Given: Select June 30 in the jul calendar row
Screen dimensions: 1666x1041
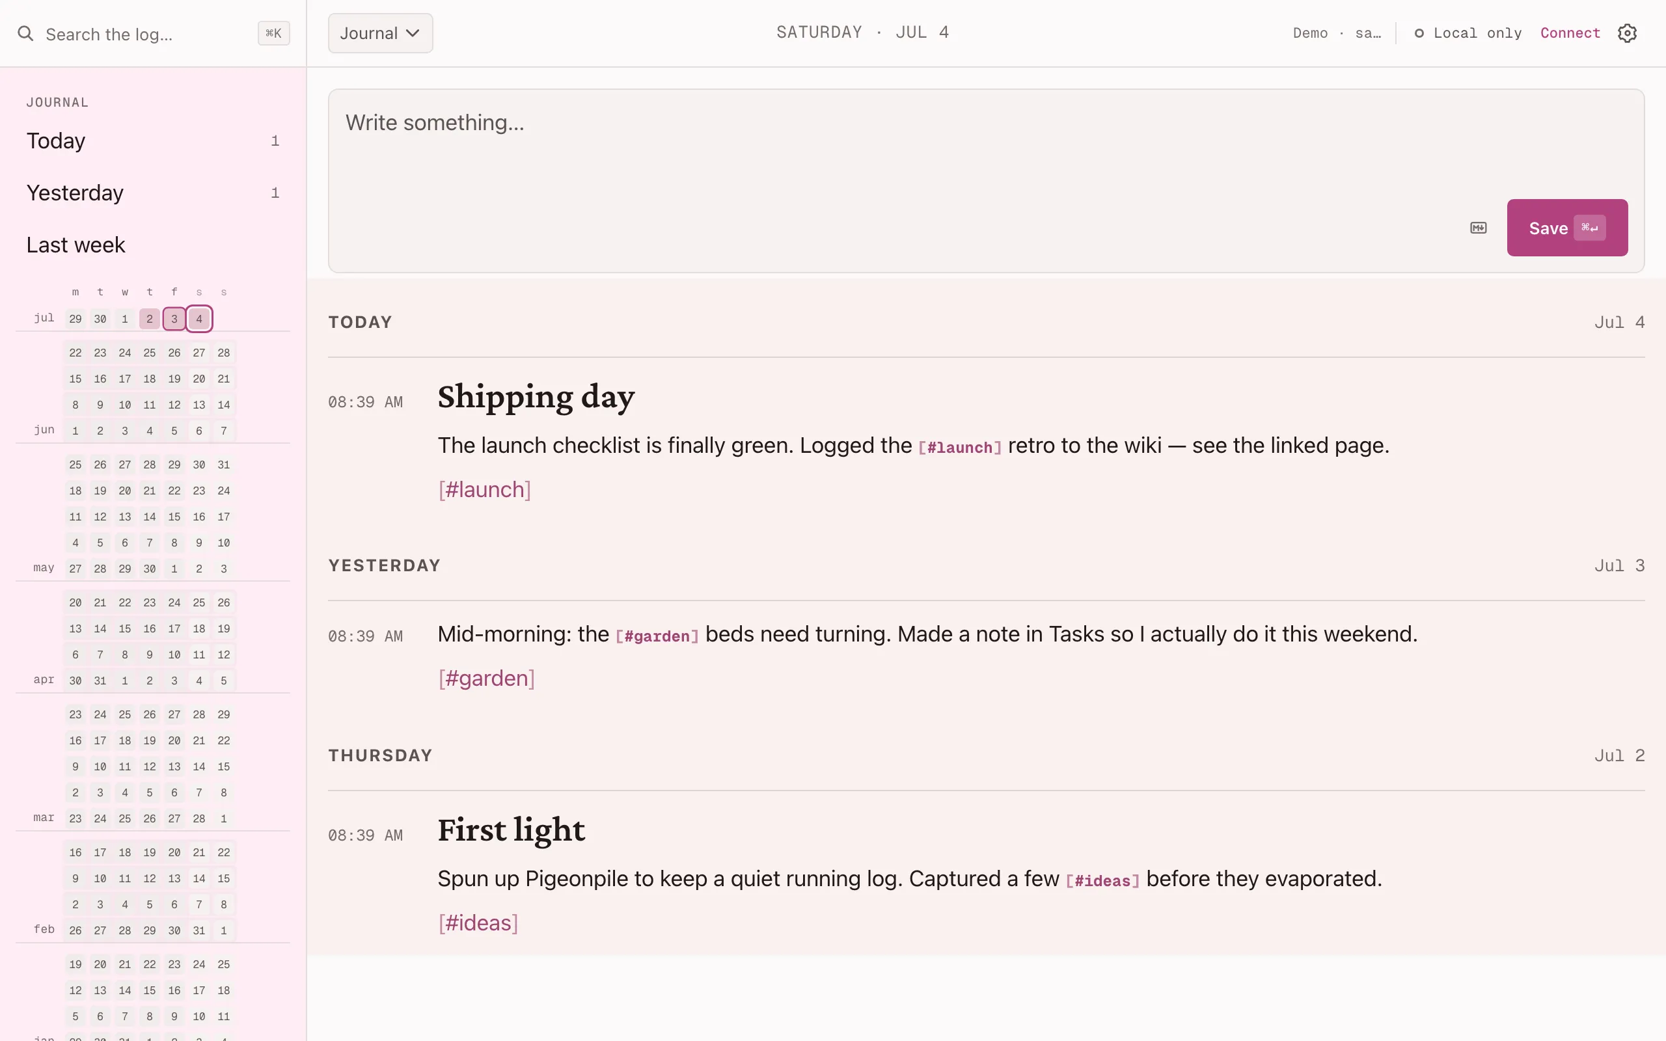Looking at the screenshot, I should 100,319.
